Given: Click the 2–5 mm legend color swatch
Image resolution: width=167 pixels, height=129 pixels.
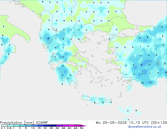Looking at the screenshot, I should 23,126.
